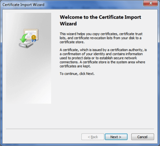Viewport: 160px width, 146px height.
Task: Click the To continue, click Next text
Action: point(77,74)
